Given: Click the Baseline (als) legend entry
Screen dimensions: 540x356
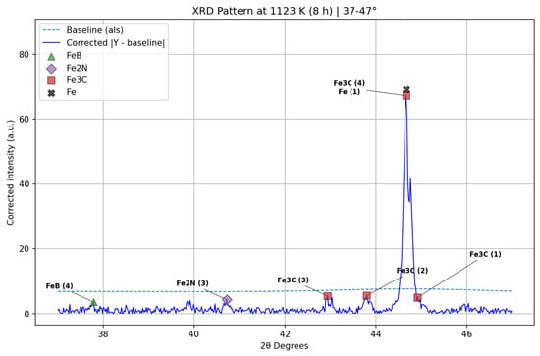Looking at the screenshot, I should pos(83,30).
